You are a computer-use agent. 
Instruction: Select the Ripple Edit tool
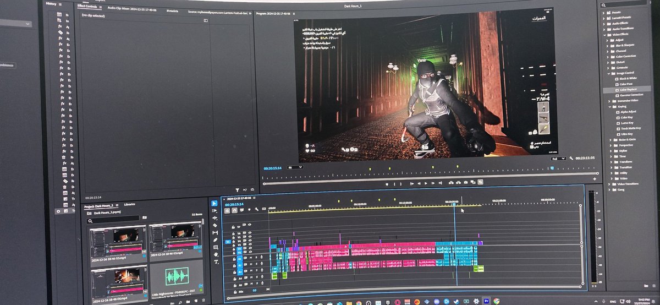click(x=215, y=218)
